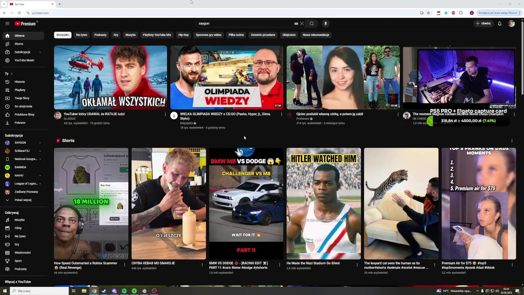Screen dimensions: 524x295
Task: Play the OLIMPIADA WIEDZY video thumbnail
Action: 227,77
